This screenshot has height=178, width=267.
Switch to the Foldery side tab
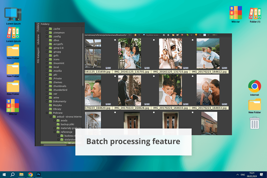(38, 27)
